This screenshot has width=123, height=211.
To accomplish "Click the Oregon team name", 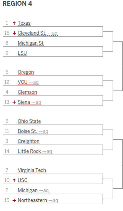I will (26, 72).
